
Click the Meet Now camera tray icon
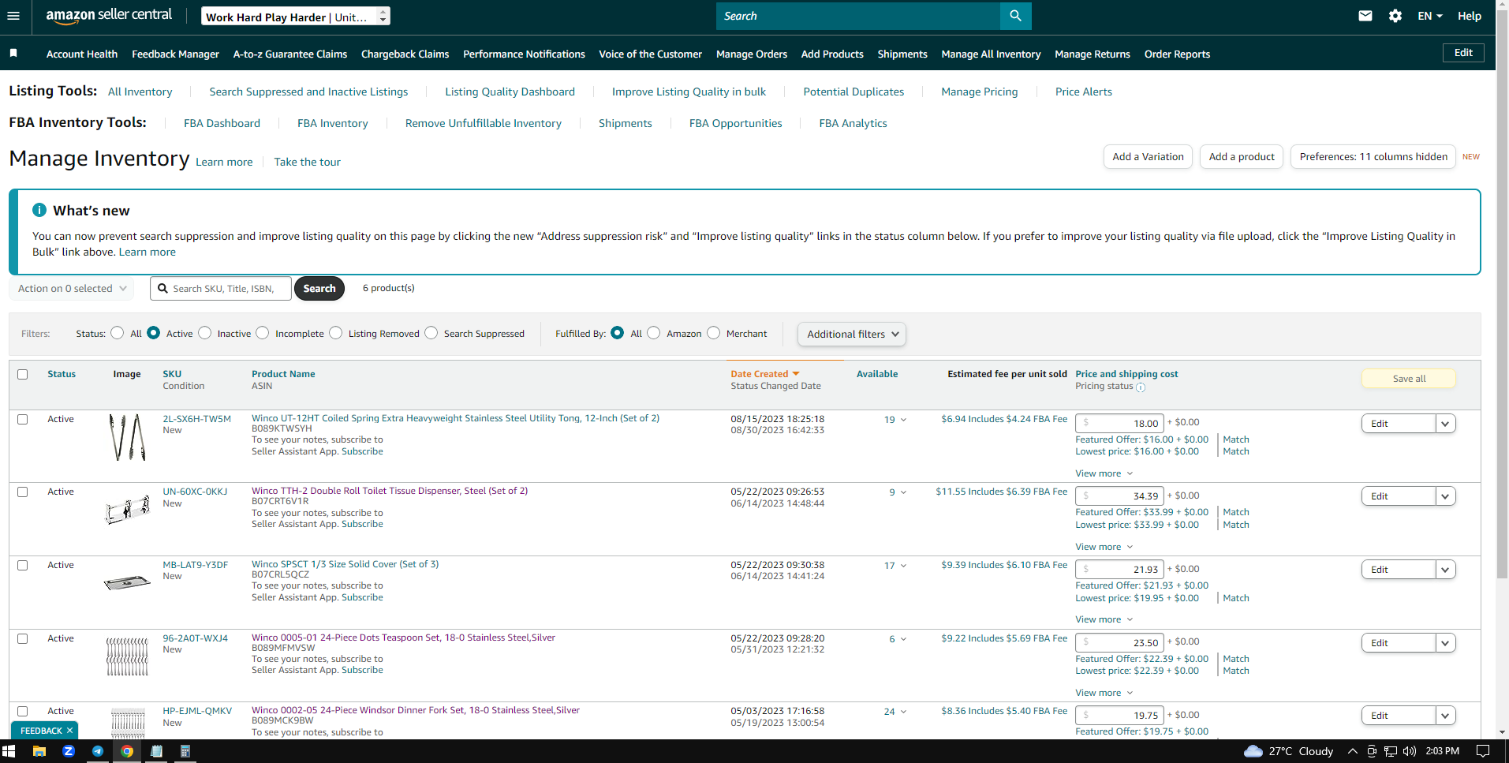(x=1372, y=751)
